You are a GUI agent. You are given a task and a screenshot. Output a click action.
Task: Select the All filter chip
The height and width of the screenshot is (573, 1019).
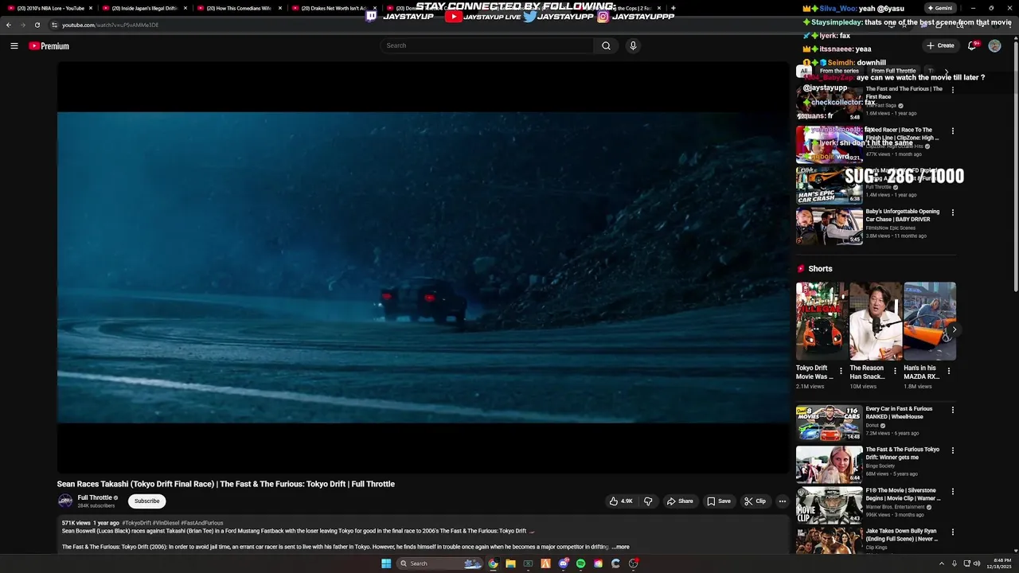click(804, 71)
